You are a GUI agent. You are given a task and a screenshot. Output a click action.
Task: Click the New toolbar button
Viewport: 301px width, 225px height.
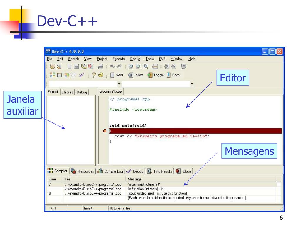[116, 75]
